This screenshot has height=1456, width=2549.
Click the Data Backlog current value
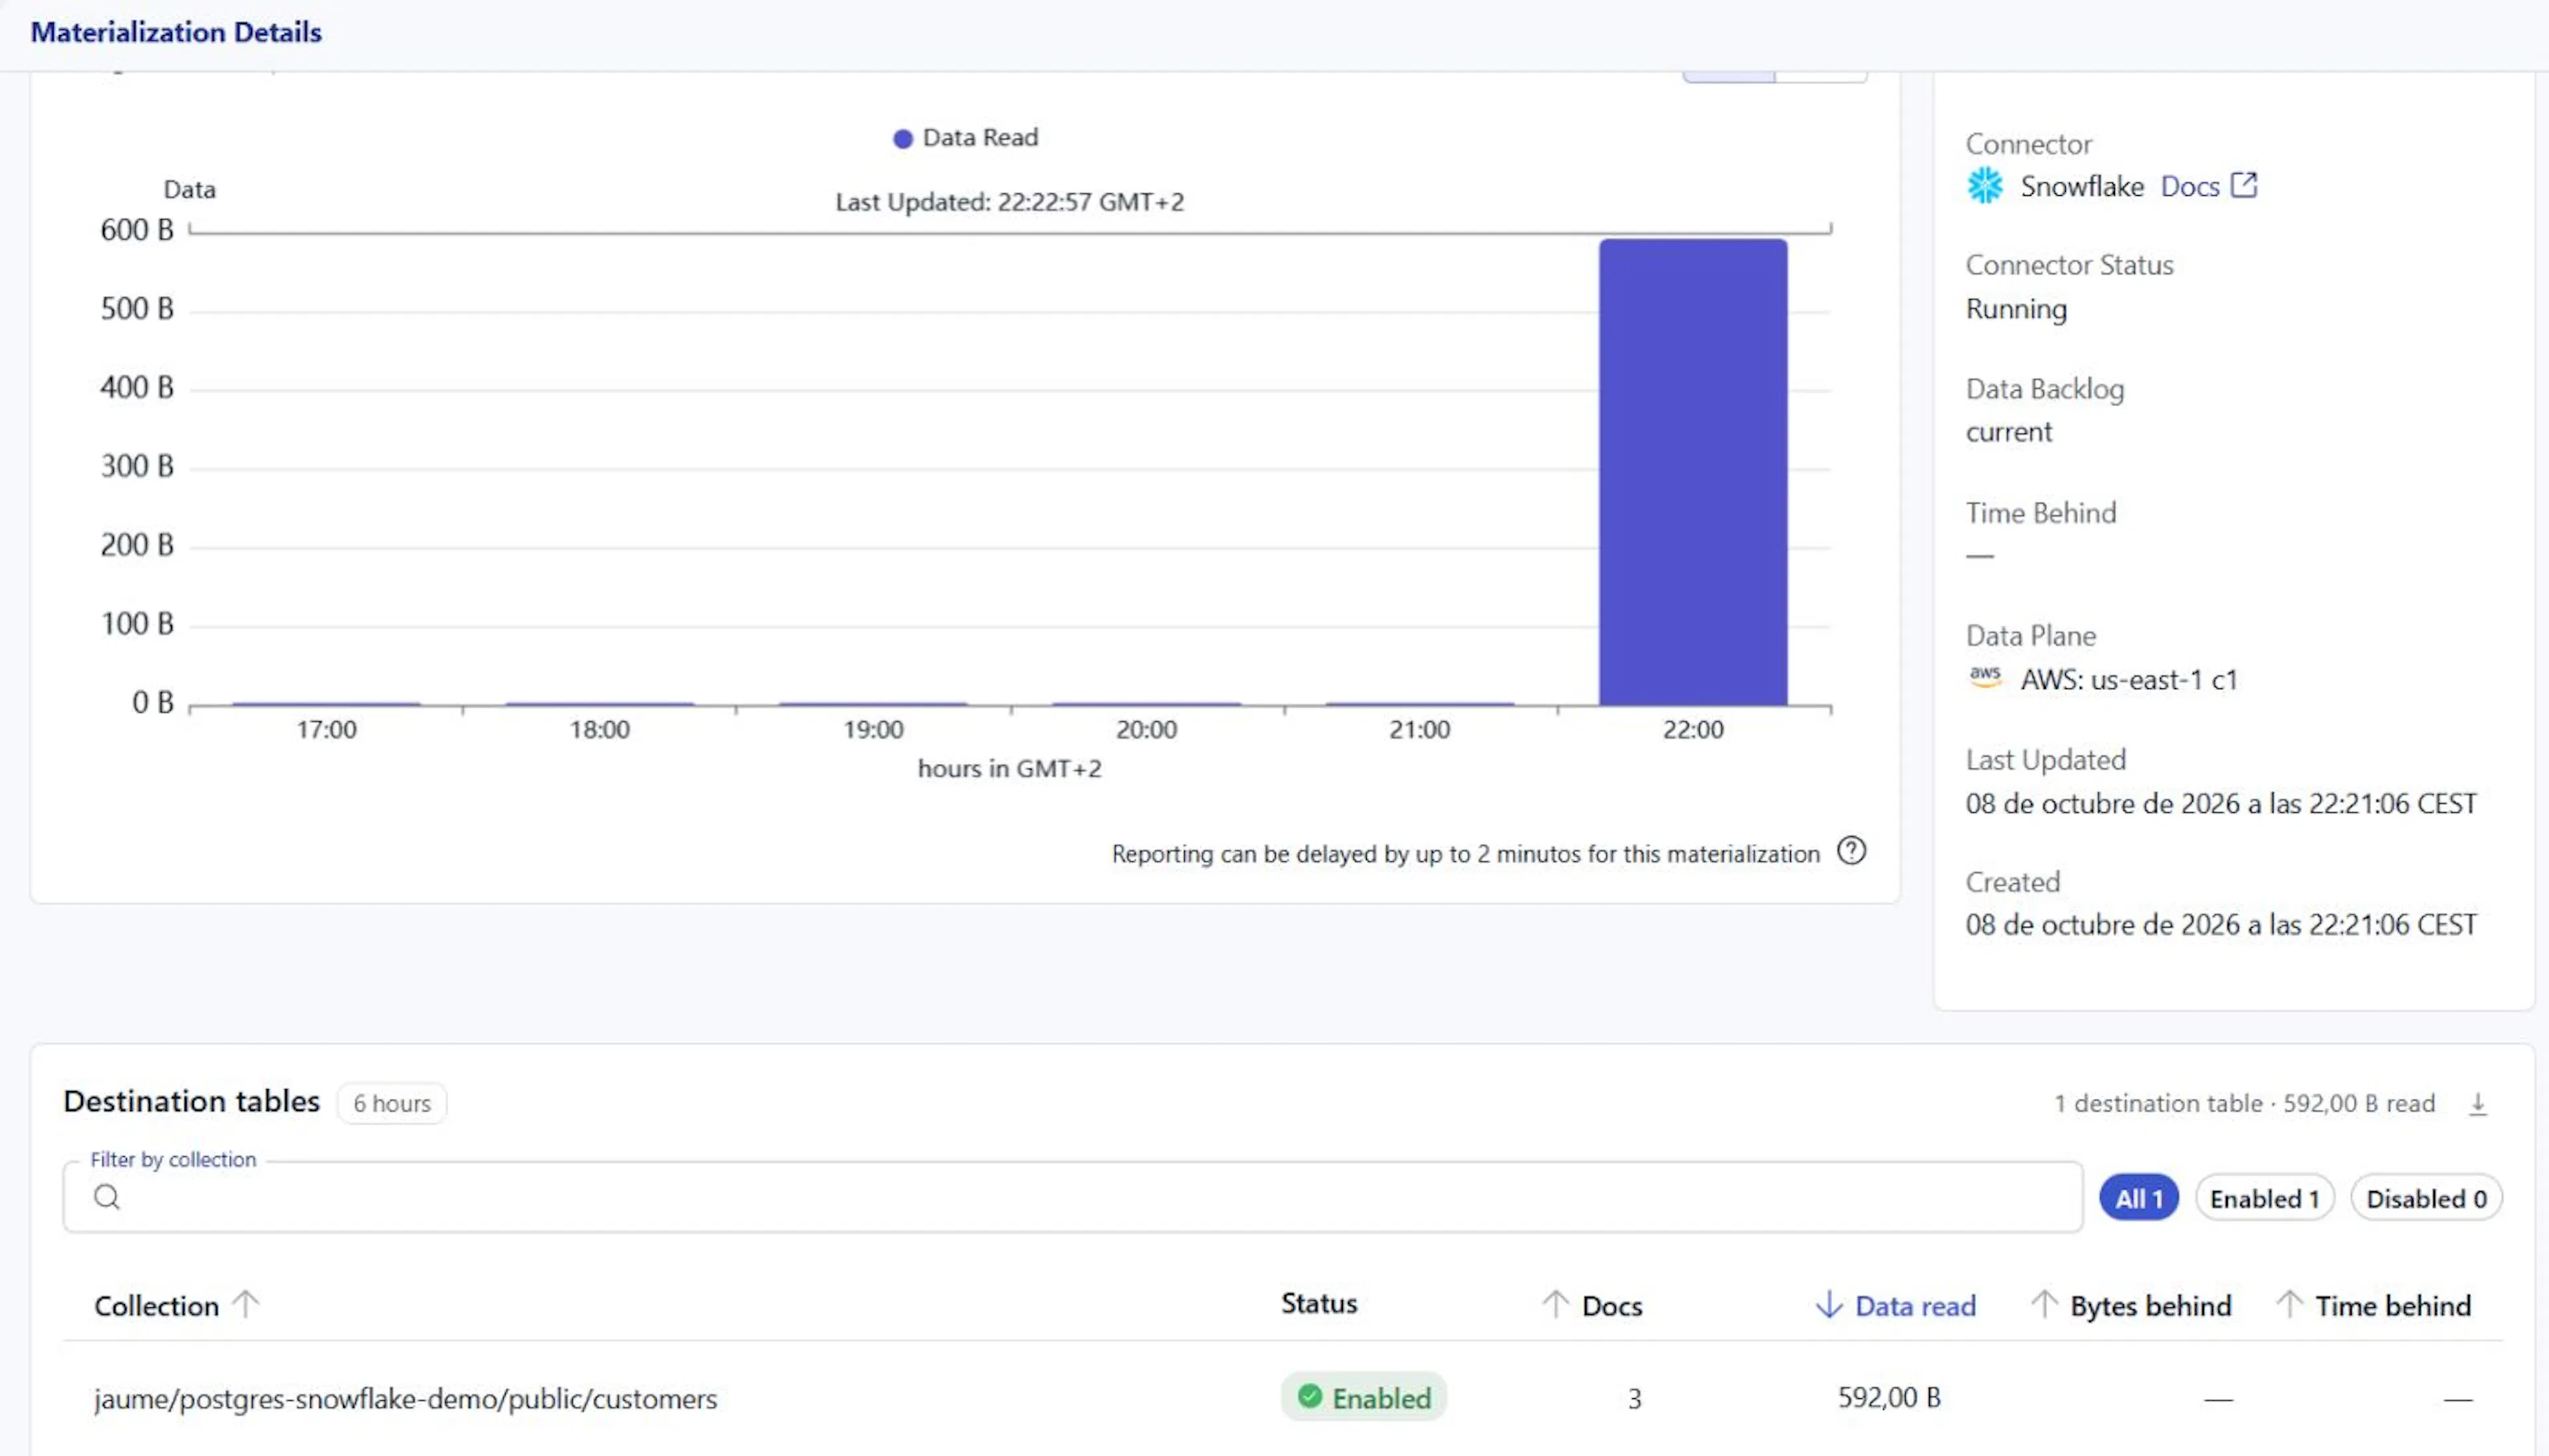[x=2008, y=432]
